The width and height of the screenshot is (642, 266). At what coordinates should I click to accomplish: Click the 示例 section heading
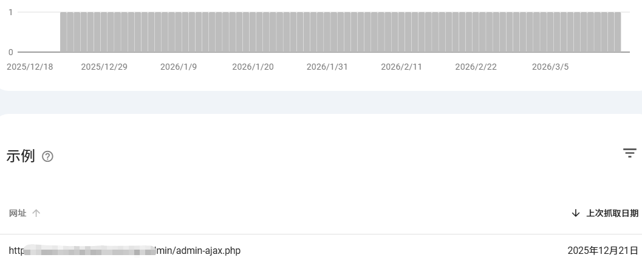(20, 156)
